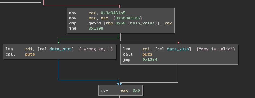
Task: Click the puts call in Key is valid block
Action: pos(147,54)
